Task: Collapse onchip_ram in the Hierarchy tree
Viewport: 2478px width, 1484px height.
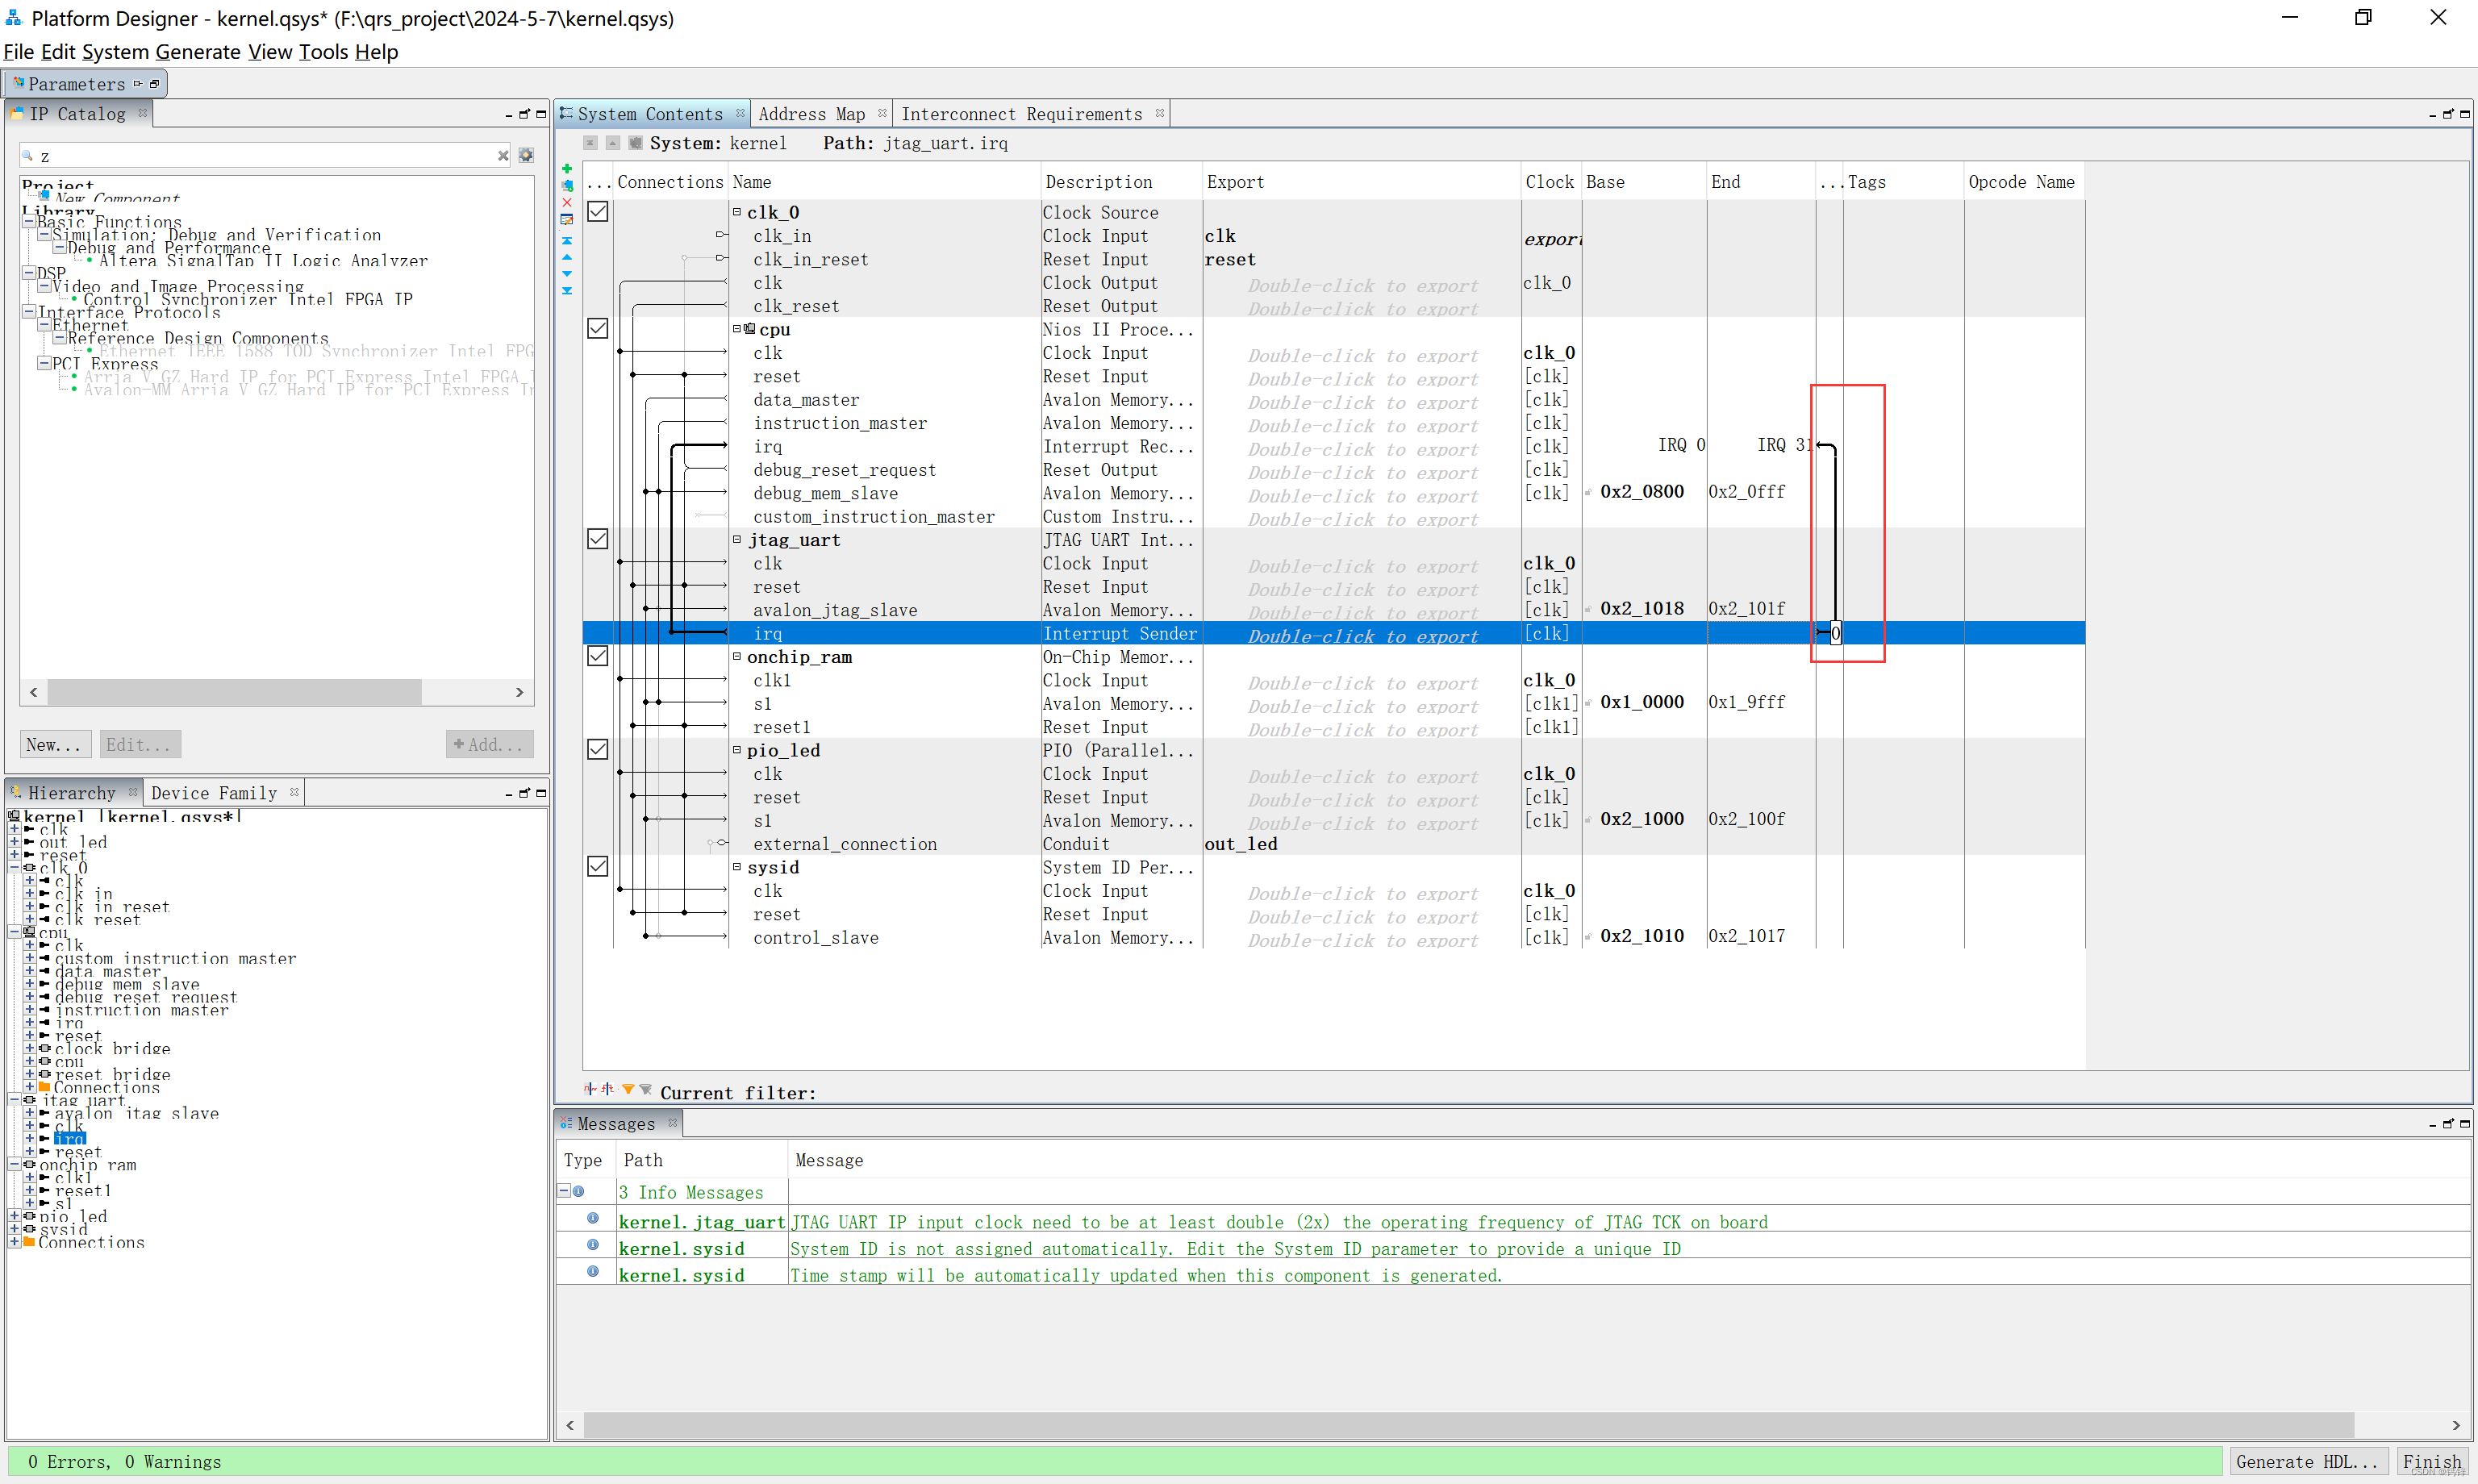Action: 14,1165
